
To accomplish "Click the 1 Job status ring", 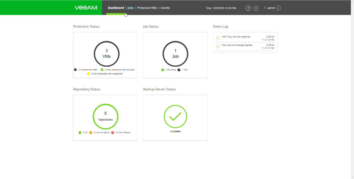I will coord(175,54).
